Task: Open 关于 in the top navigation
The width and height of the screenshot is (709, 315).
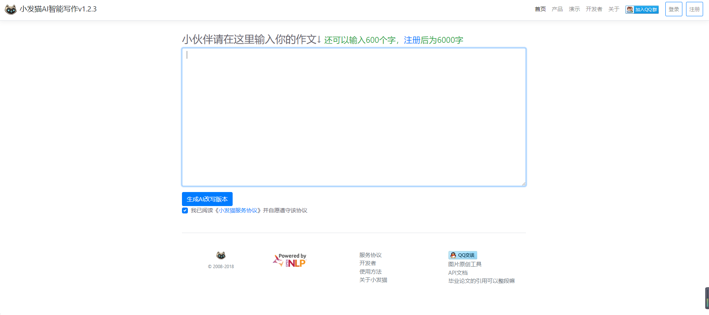Action: click(x=614, y=9)
